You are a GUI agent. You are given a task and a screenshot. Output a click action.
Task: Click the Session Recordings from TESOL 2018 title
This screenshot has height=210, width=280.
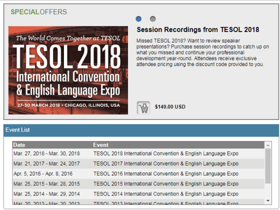coord(198,29)
